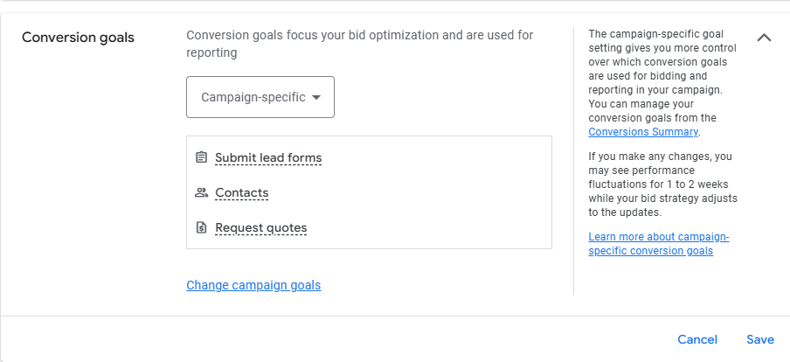Viewport: 790px width, 362px height.
Task: Click the performance fluctuations help paragraph
Action: (662, 184)
